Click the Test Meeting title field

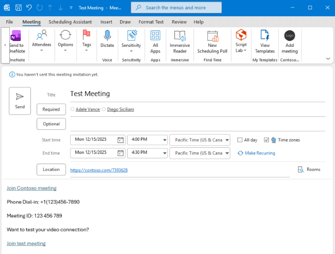point(198,93)
